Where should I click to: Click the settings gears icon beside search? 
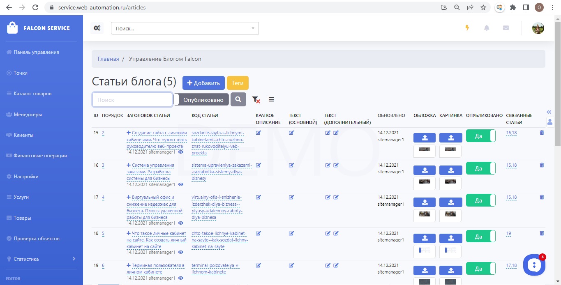(x=97, y=28)
